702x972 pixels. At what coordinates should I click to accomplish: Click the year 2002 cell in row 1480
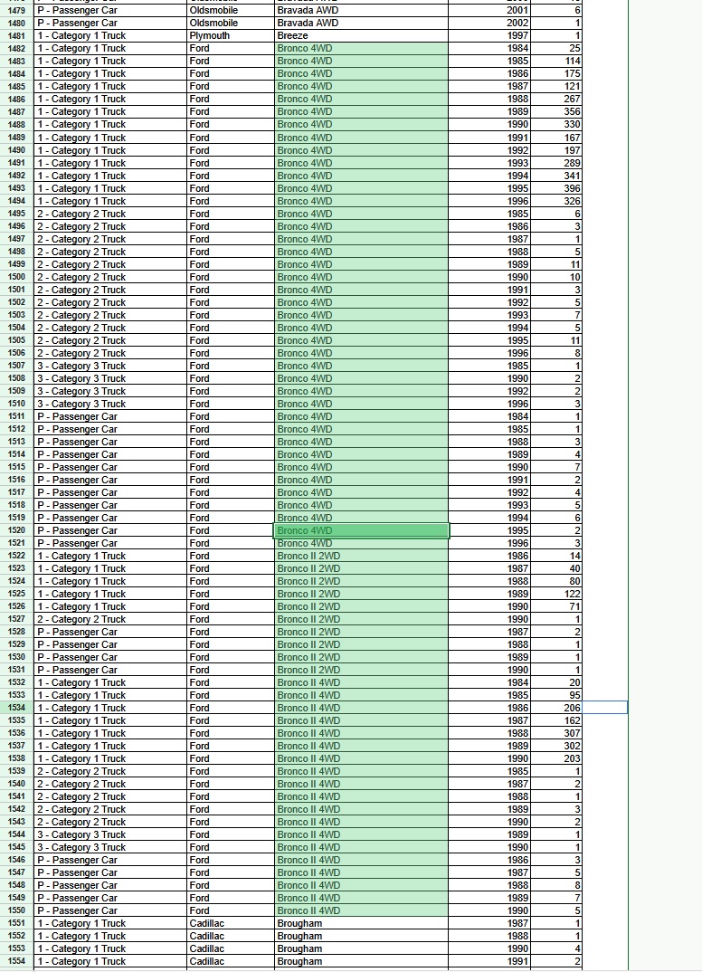489,23
